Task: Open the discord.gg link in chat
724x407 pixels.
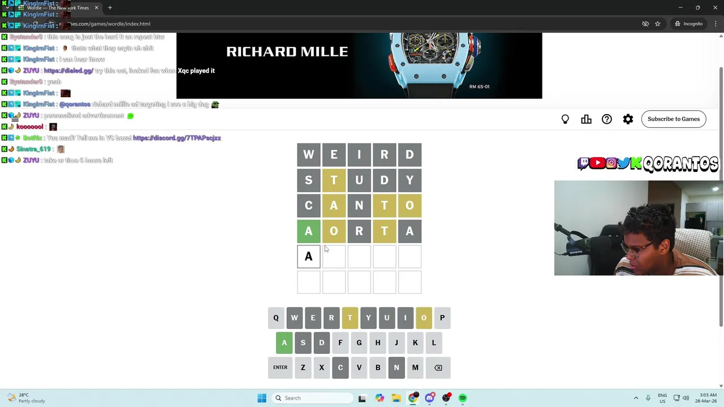Action: [x=176, y=138]
